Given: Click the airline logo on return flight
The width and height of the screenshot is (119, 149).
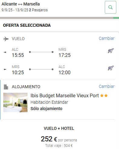Looking at the screenshot, I should [x=111, y=68].
